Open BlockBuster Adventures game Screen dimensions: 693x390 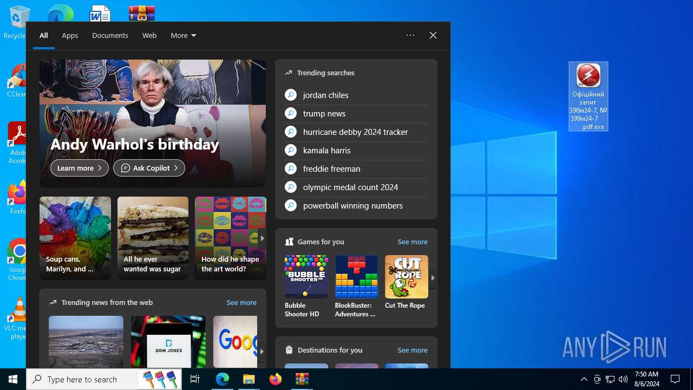[x=356, y=287]
